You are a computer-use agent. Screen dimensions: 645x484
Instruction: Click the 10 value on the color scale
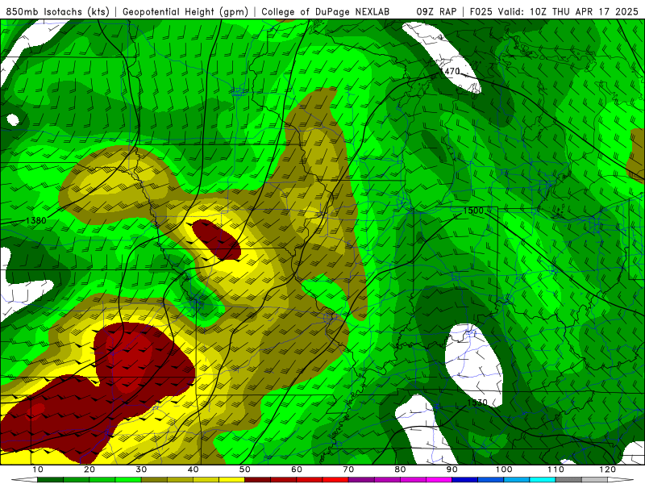(37, 469)
